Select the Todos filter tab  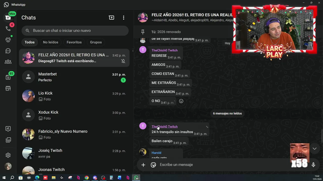(30, 42)
